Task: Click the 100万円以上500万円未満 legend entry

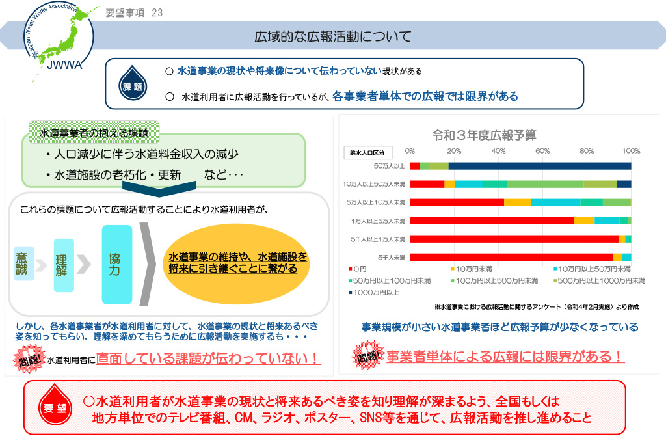Action: [x=494, y=281]
